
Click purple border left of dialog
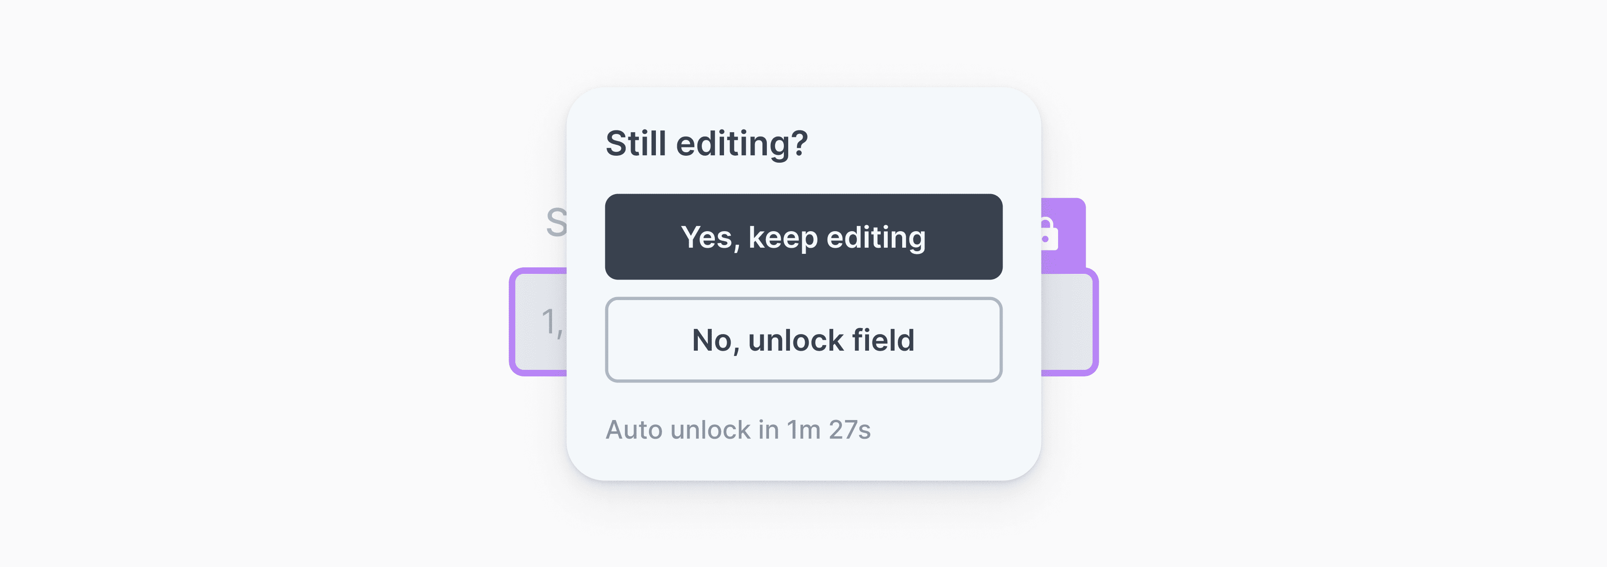(x=512, y=321)
